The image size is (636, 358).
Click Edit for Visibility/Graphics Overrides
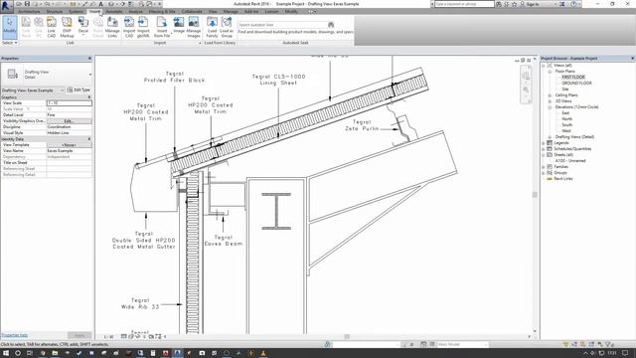tap(69, 121)
